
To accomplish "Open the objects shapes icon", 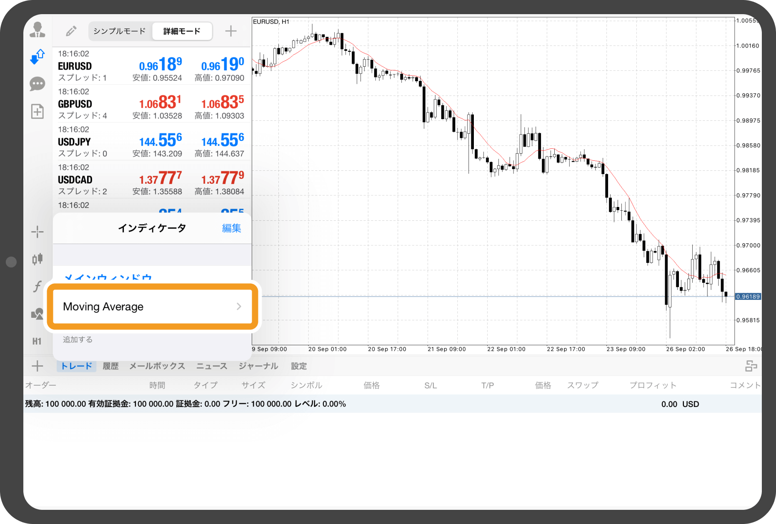I will pos(38,314).
